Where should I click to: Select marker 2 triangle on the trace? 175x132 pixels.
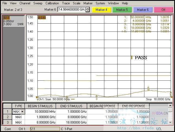click(x=67, y=97)
